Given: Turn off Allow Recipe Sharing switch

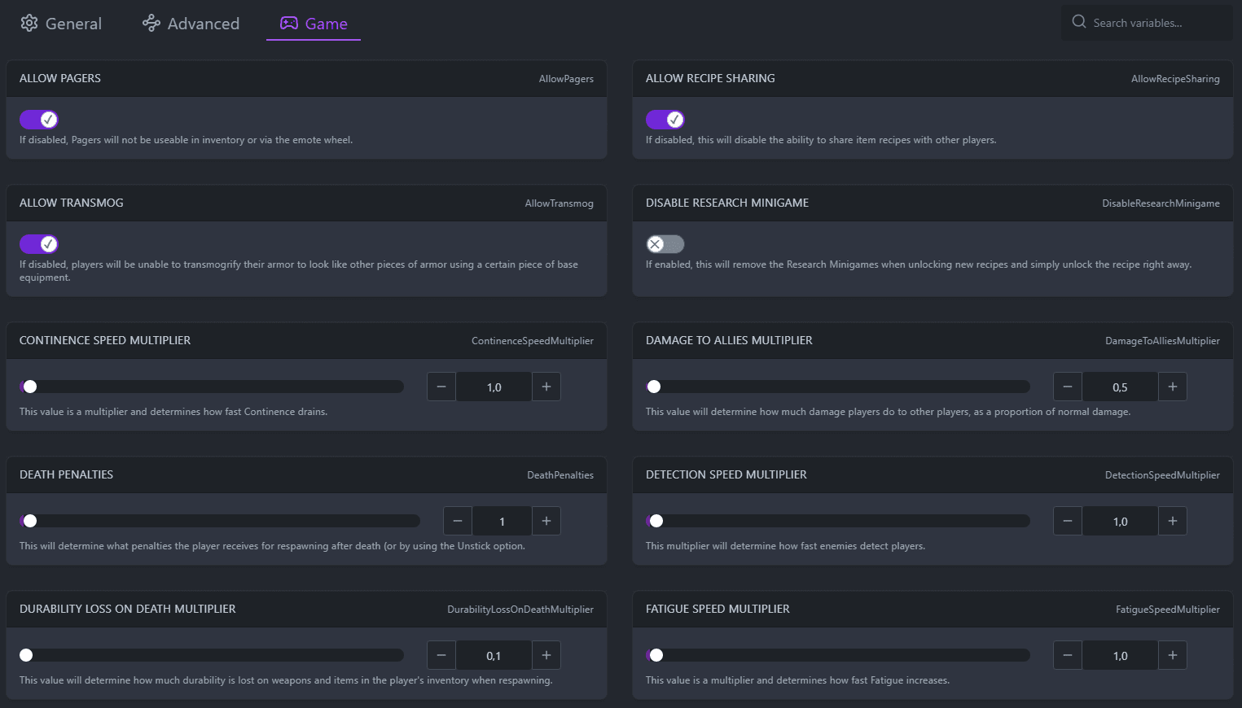Looking at the screenshot, I should tap(665, 120).
